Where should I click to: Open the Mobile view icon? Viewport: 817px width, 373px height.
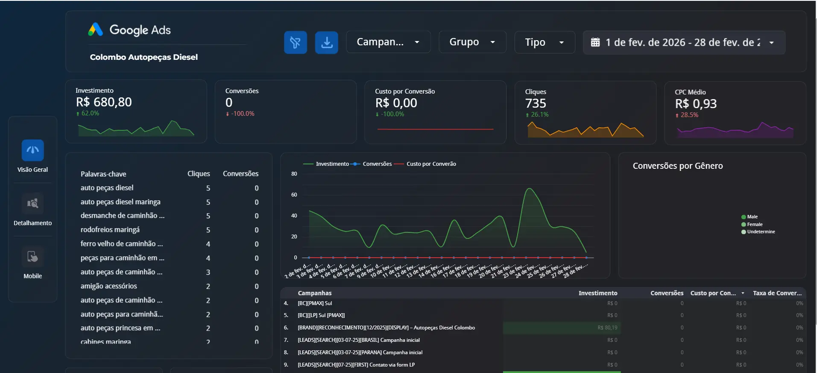tap(33, 257)
